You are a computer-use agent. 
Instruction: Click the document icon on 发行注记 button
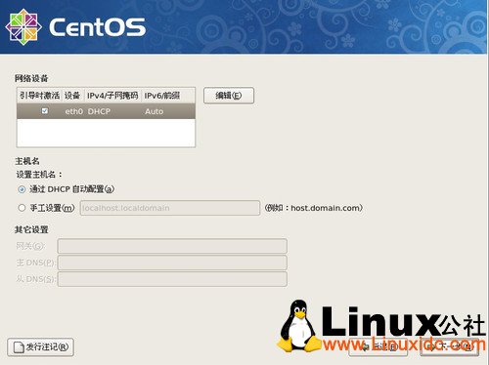[x=19, y=347]
